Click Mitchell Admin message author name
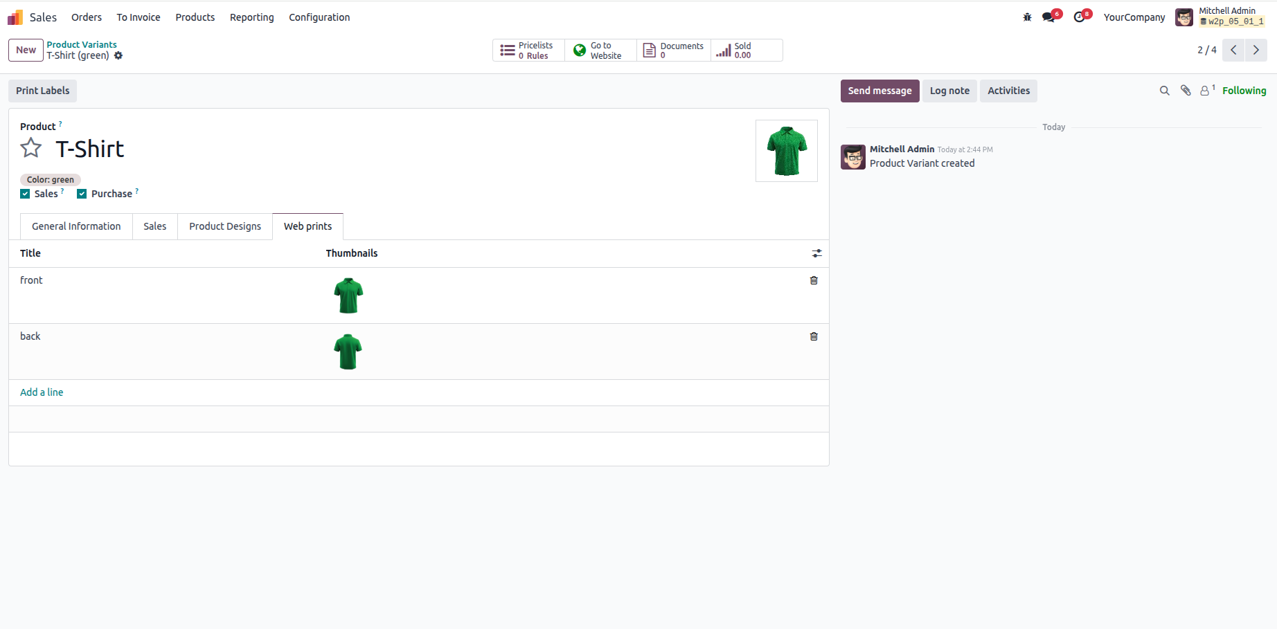 902,149
